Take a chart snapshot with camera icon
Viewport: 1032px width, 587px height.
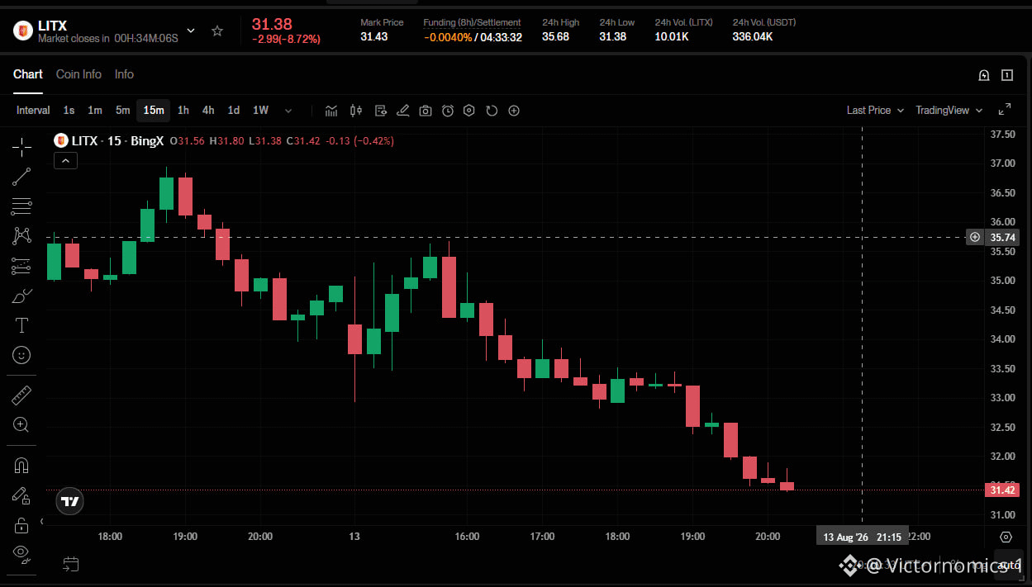(x=426, y=111)
